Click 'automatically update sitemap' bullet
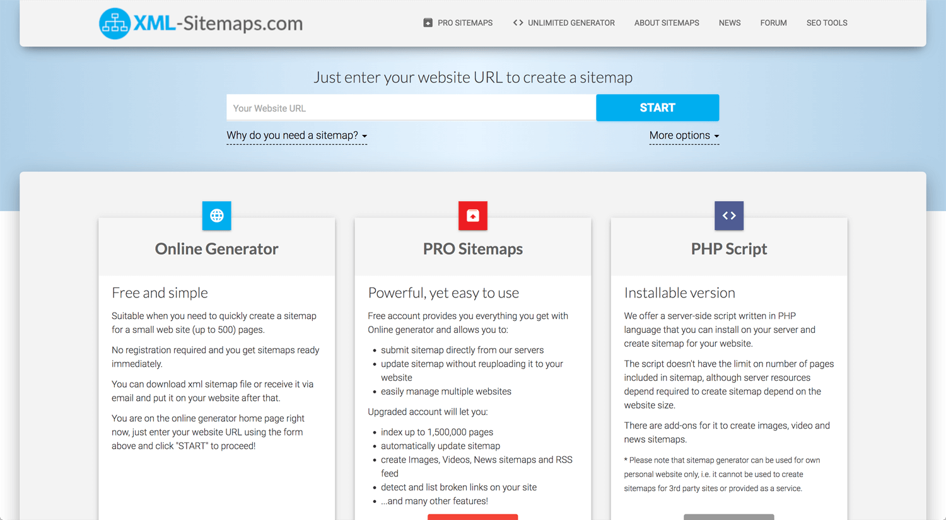This screenshot has height=520, width=946. click(x=440, y=446)
